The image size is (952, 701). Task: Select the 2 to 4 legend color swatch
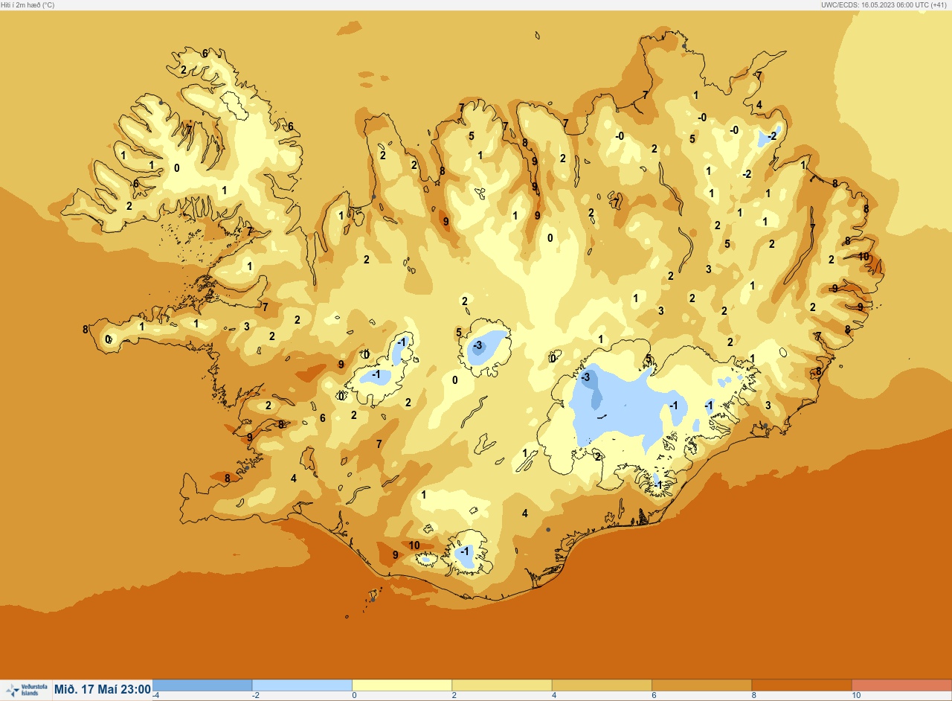click(502, 685)
